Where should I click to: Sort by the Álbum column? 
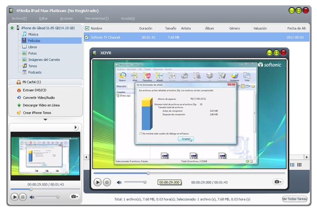pyautogui.click(x=209, y=28)
